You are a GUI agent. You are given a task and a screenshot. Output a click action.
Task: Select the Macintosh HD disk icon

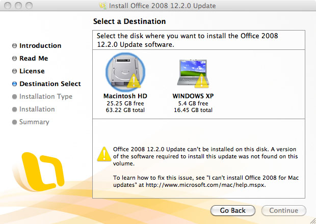click(125, 72)
